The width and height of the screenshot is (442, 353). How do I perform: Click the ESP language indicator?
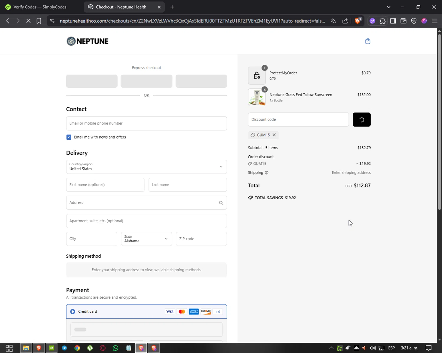[391, 348]
